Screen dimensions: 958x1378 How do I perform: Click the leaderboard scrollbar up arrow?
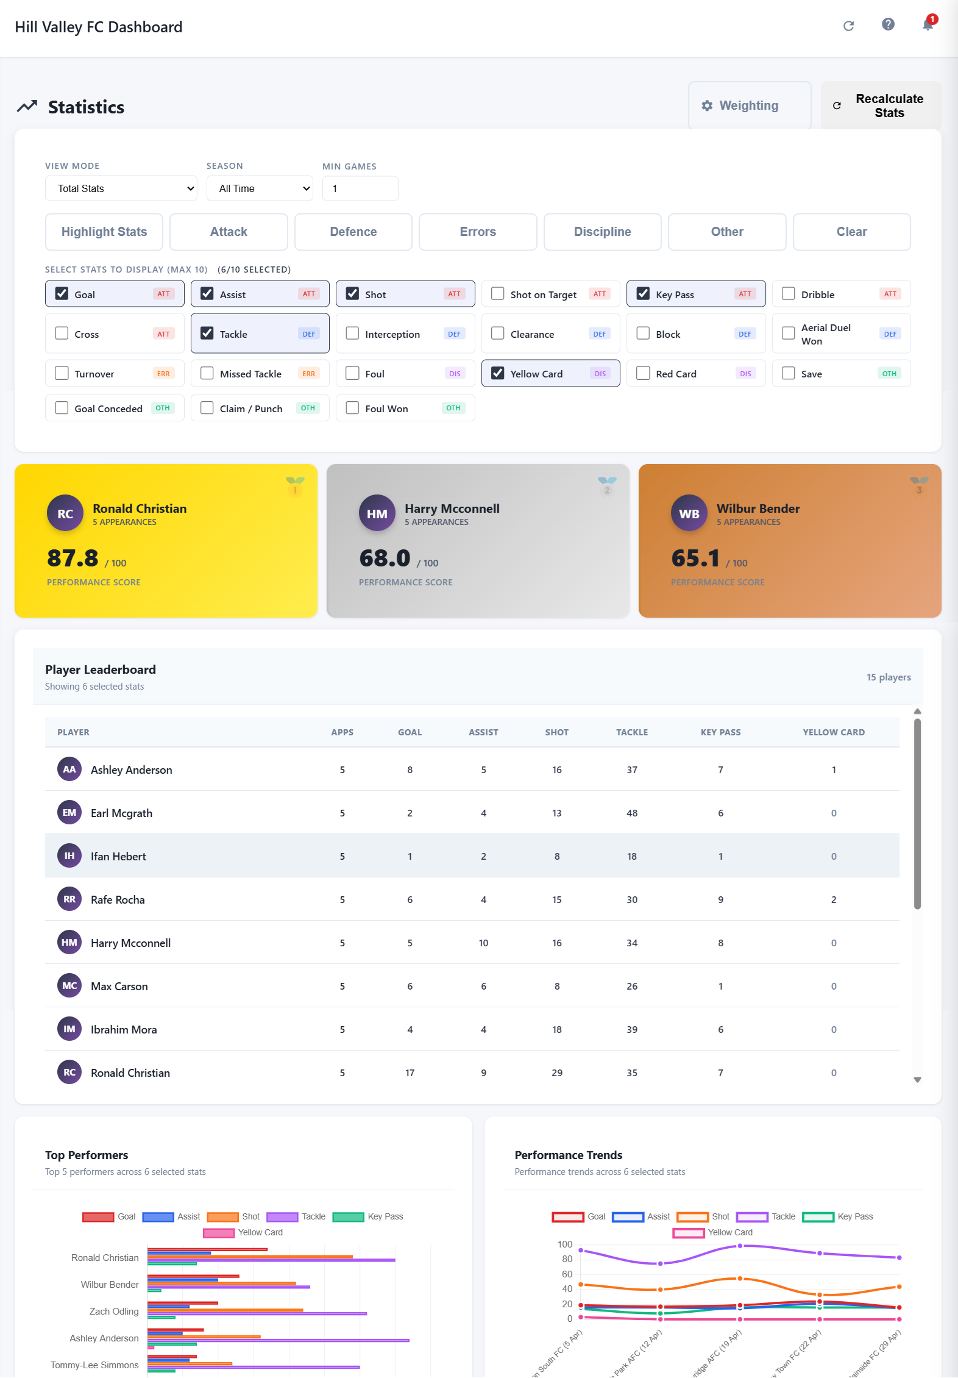click(x=917, y=712)
